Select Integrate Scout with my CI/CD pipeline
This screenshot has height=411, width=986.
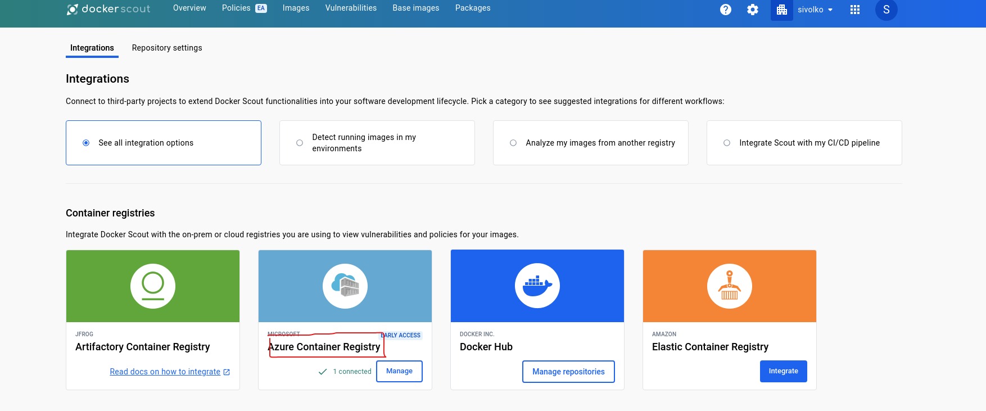727,143
